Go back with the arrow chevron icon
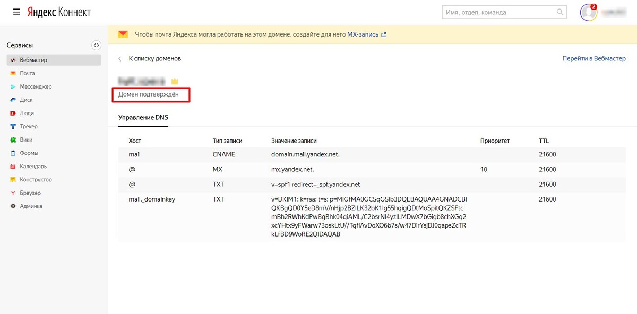Viewport: 637px width, 314px height. click(x=120, y=58)
